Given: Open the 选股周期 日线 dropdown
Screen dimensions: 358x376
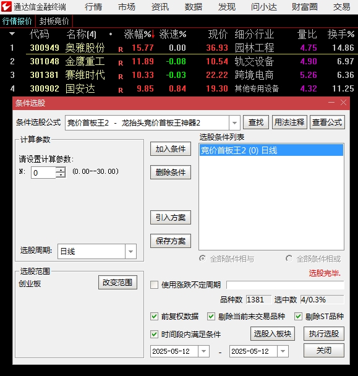Looking at the screenshot, I should click(130, 251).
